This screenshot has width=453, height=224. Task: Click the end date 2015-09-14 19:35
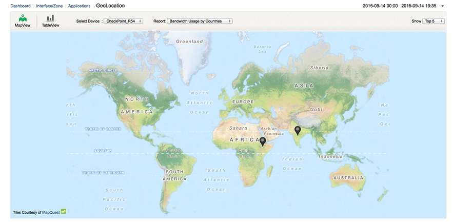coord(419,6)
